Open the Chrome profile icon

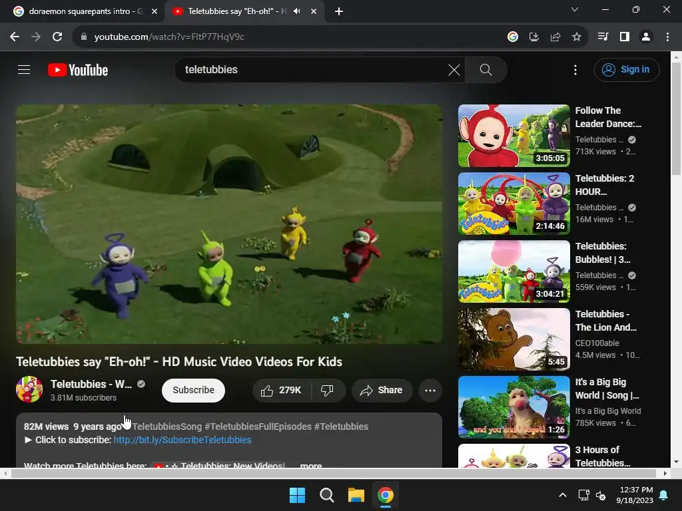(646, 37)
